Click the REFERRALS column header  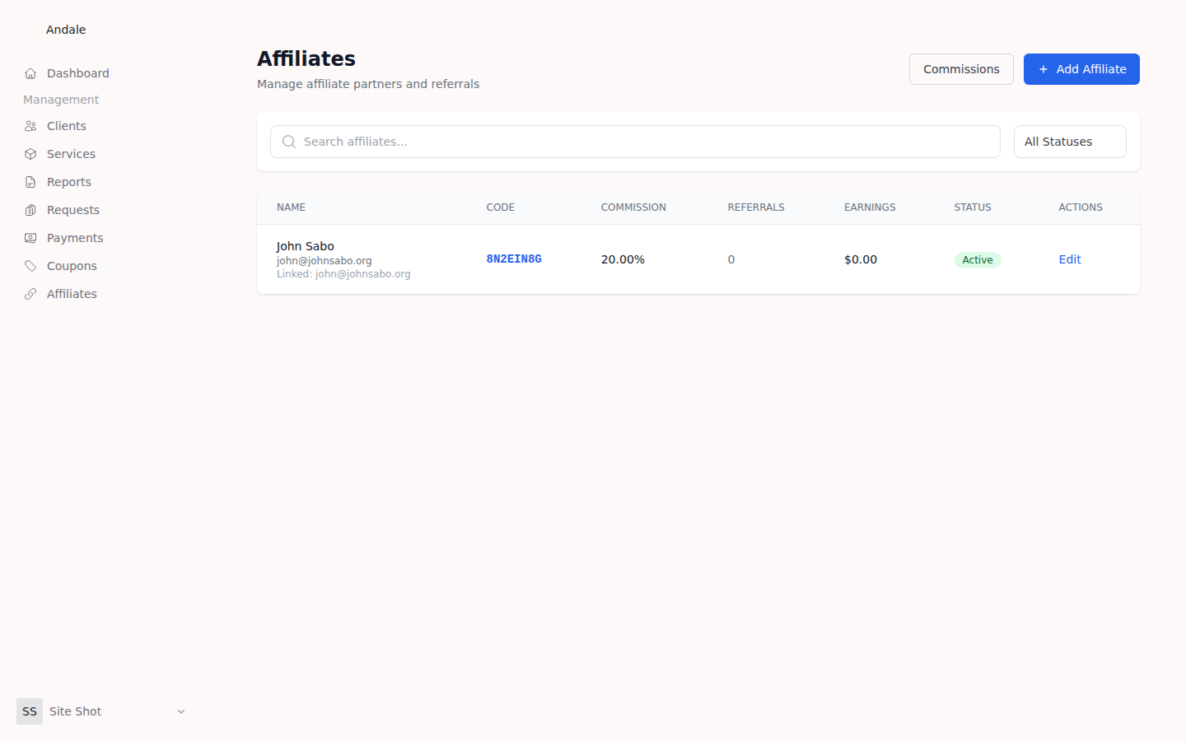point(756,207)
